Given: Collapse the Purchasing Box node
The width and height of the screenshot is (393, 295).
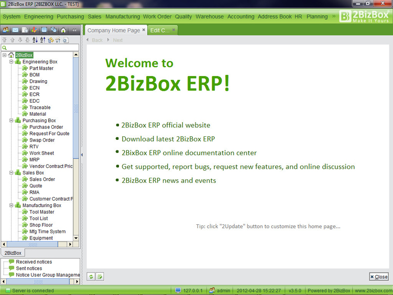Looking at the screenshot, I should click(x=12, y=121).
